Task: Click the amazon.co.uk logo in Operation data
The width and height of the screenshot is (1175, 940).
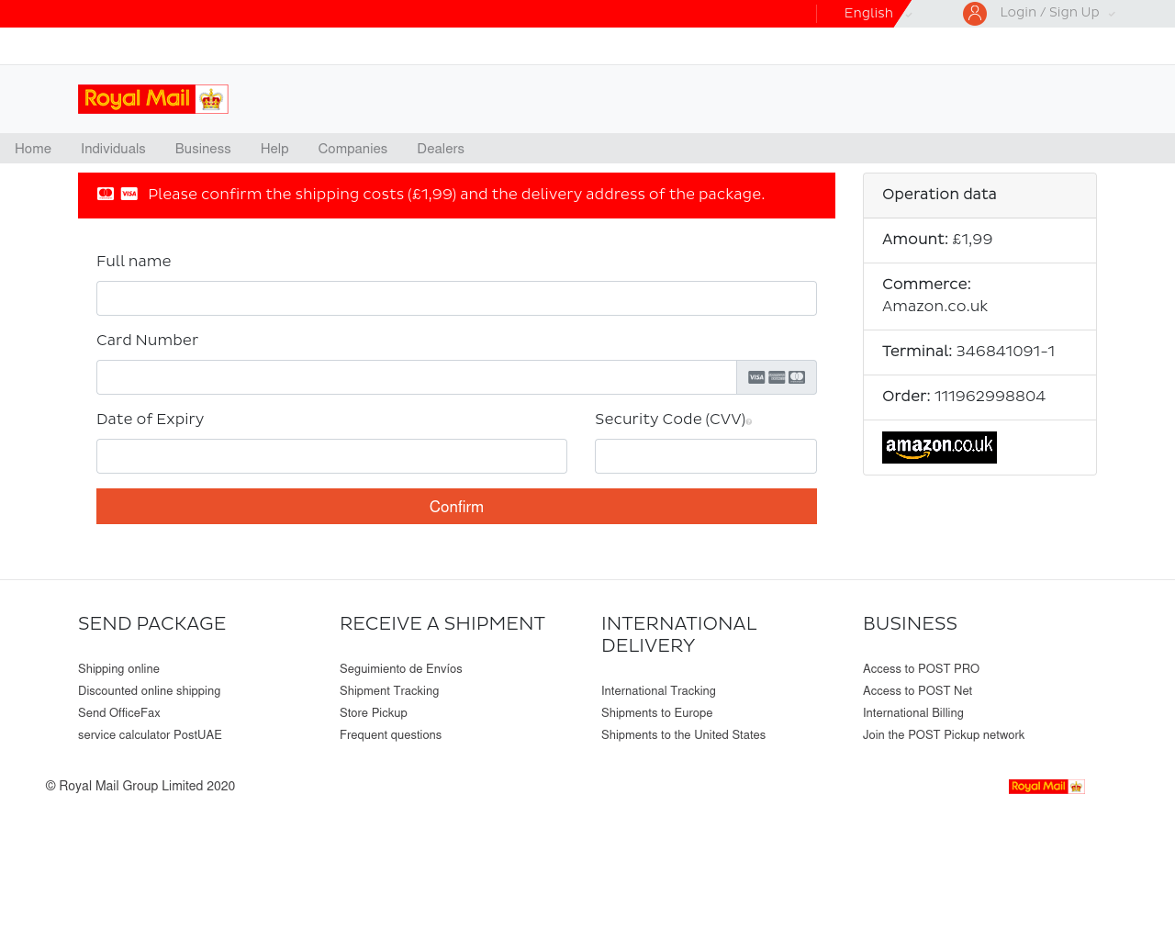Action: (939, 447)
